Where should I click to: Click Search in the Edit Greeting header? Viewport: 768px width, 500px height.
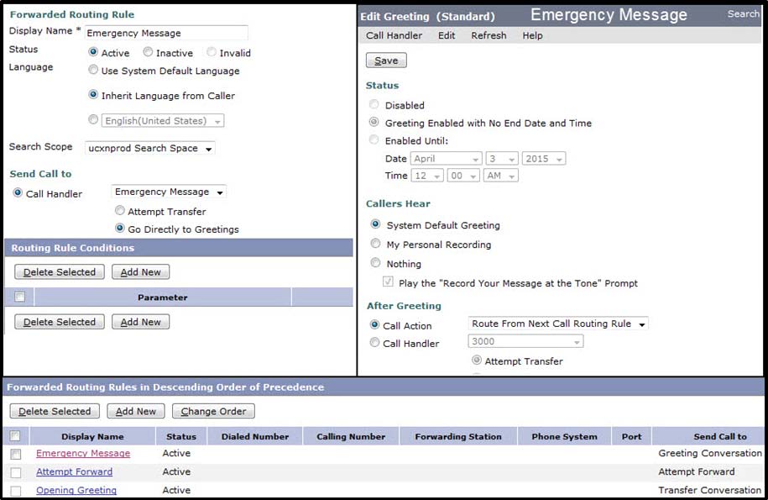tap(743, 13)
